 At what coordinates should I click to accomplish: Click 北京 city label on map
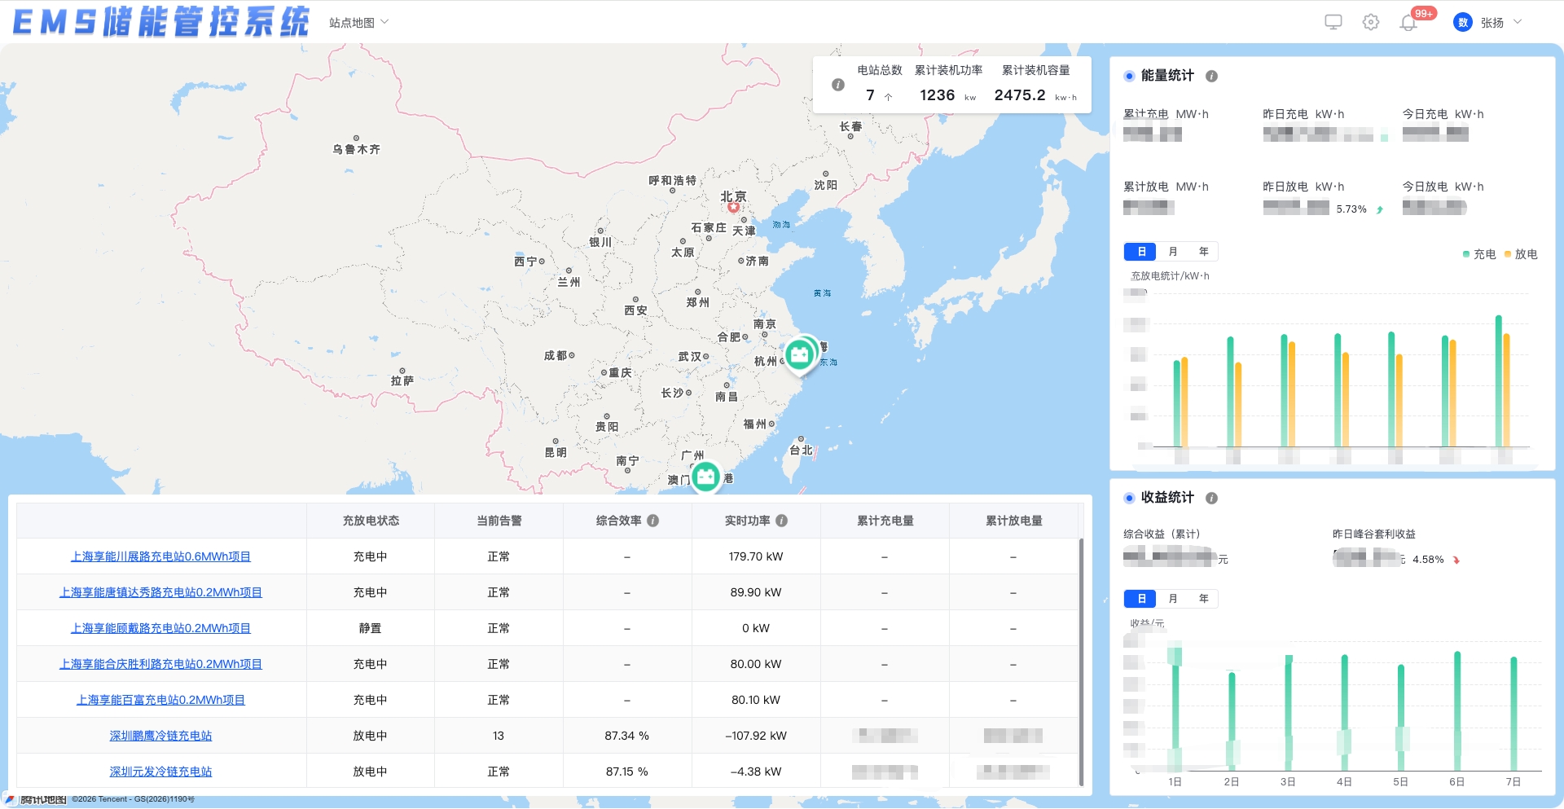click(x=733, y=196)
